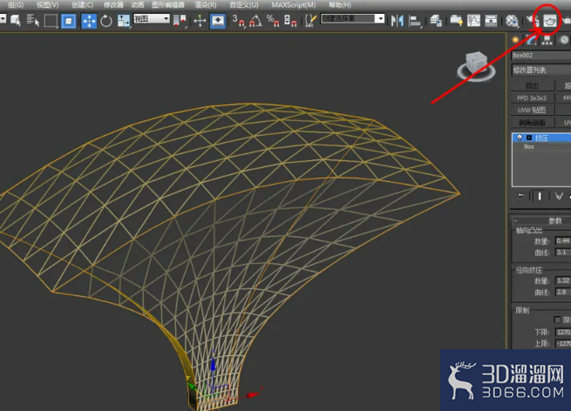Click the Pin Stack icon
The image size is (571, 411).
coord(520,196)
